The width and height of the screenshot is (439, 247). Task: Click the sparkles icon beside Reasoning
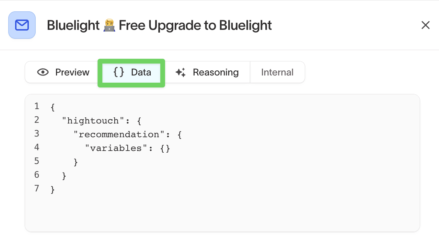click(x=181, y=72)
